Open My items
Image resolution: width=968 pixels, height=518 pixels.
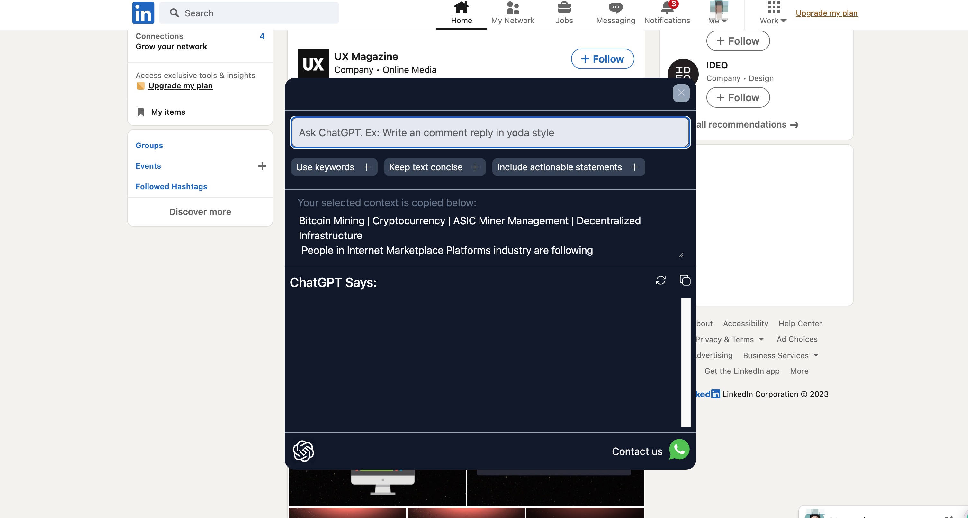[168, 112]
